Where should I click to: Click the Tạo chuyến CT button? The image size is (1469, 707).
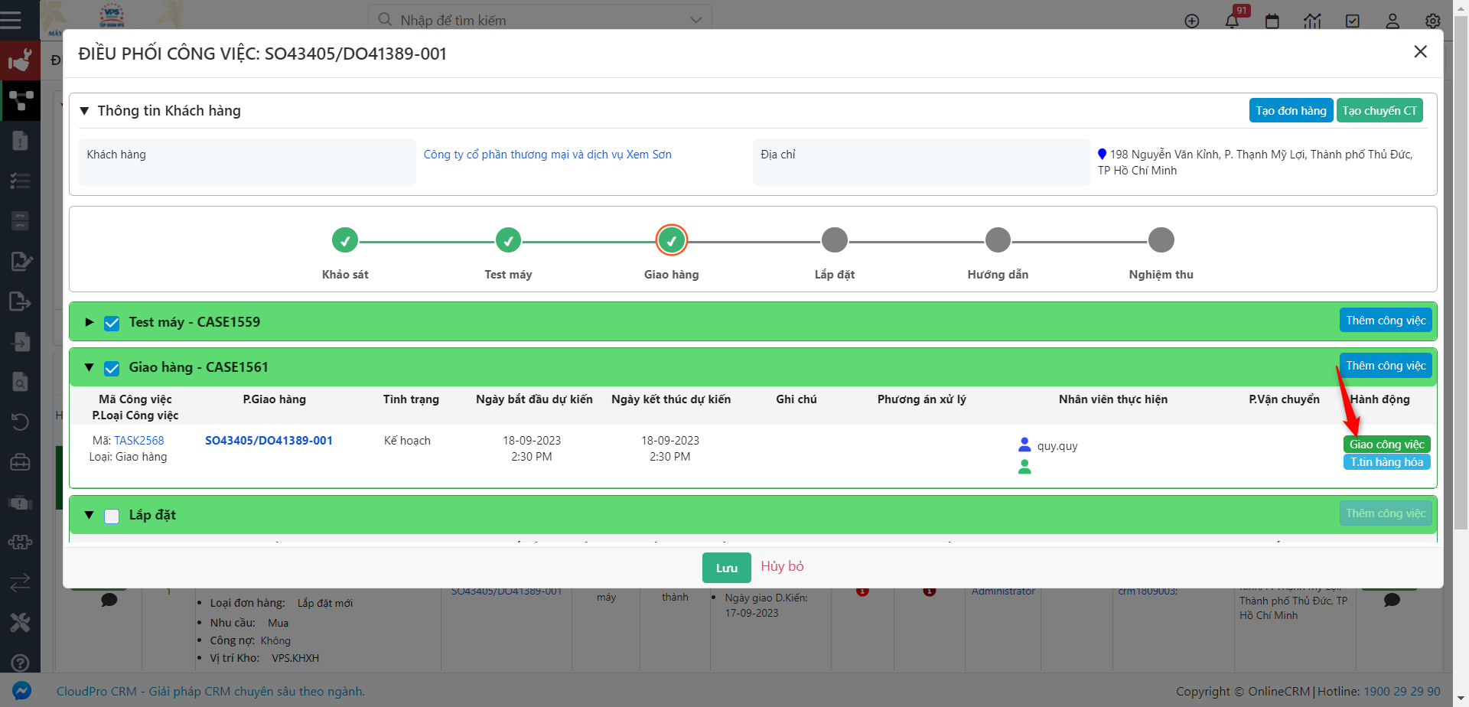click(x=1379, y=110)
